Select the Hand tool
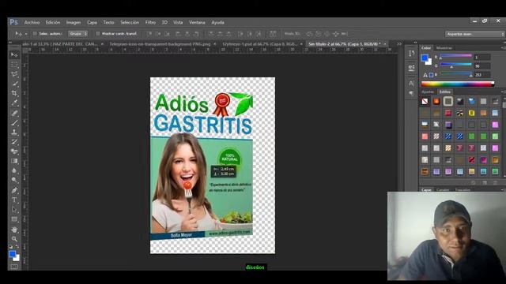The width and height of the screenshot is (506, 284). click(14, 230)
